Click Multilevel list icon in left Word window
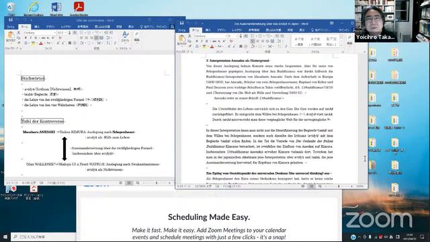The width and height of the screenshot is (430, 242). coord(97,33)
